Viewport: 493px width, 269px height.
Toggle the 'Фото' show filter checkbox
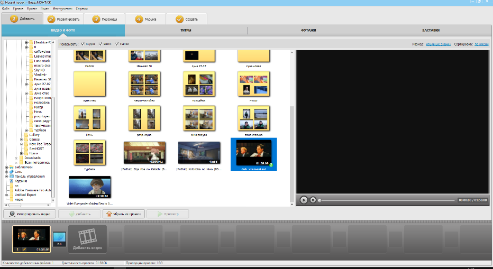tap(101, 44)
